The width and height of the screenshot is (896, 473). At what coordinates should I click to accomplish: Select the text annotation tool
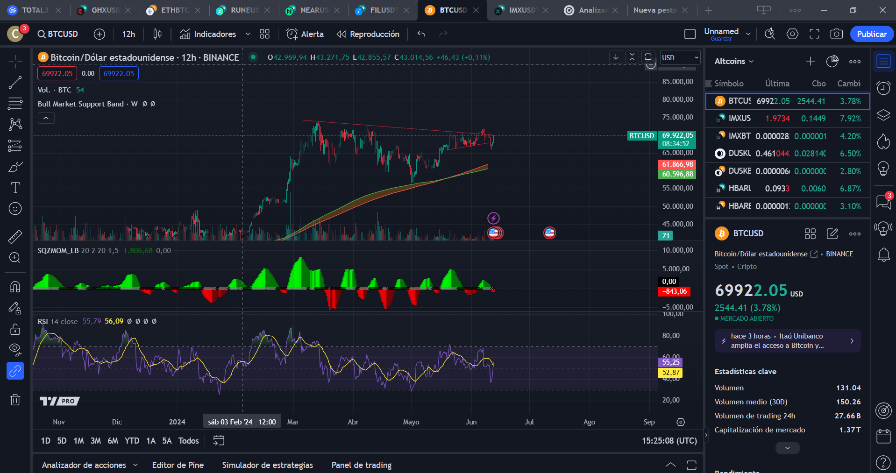15,187
